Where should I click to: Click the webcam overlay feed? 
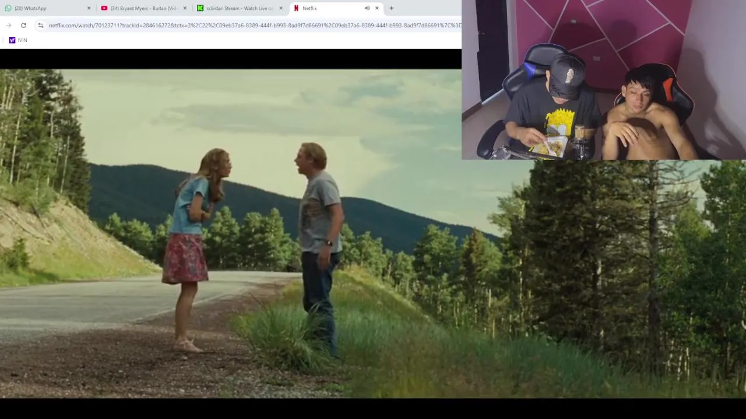pos(604,80)
